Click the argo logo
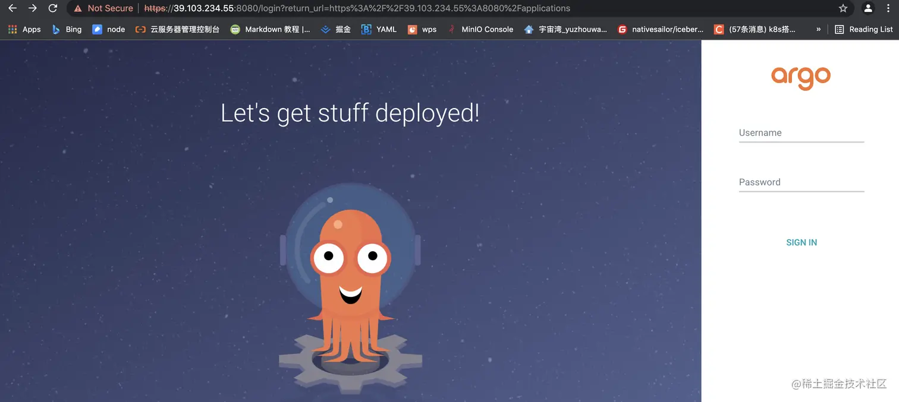The width and height of the screenshot is (899, 402). point(800,78)
